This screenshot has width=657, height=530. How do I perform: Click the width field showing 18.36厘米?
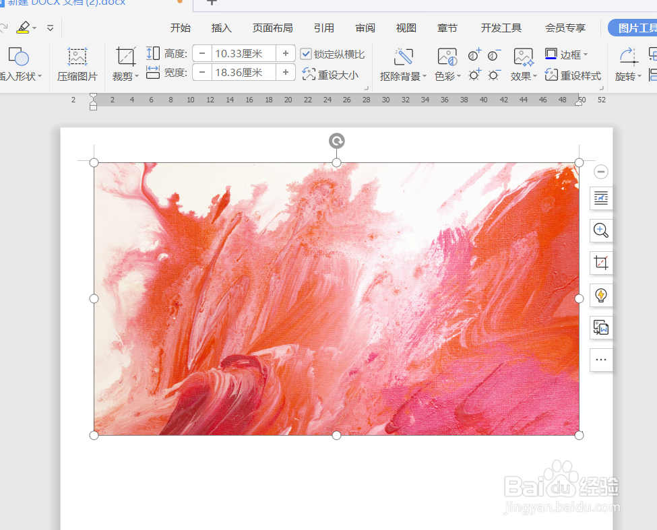[x=243, y=73]
